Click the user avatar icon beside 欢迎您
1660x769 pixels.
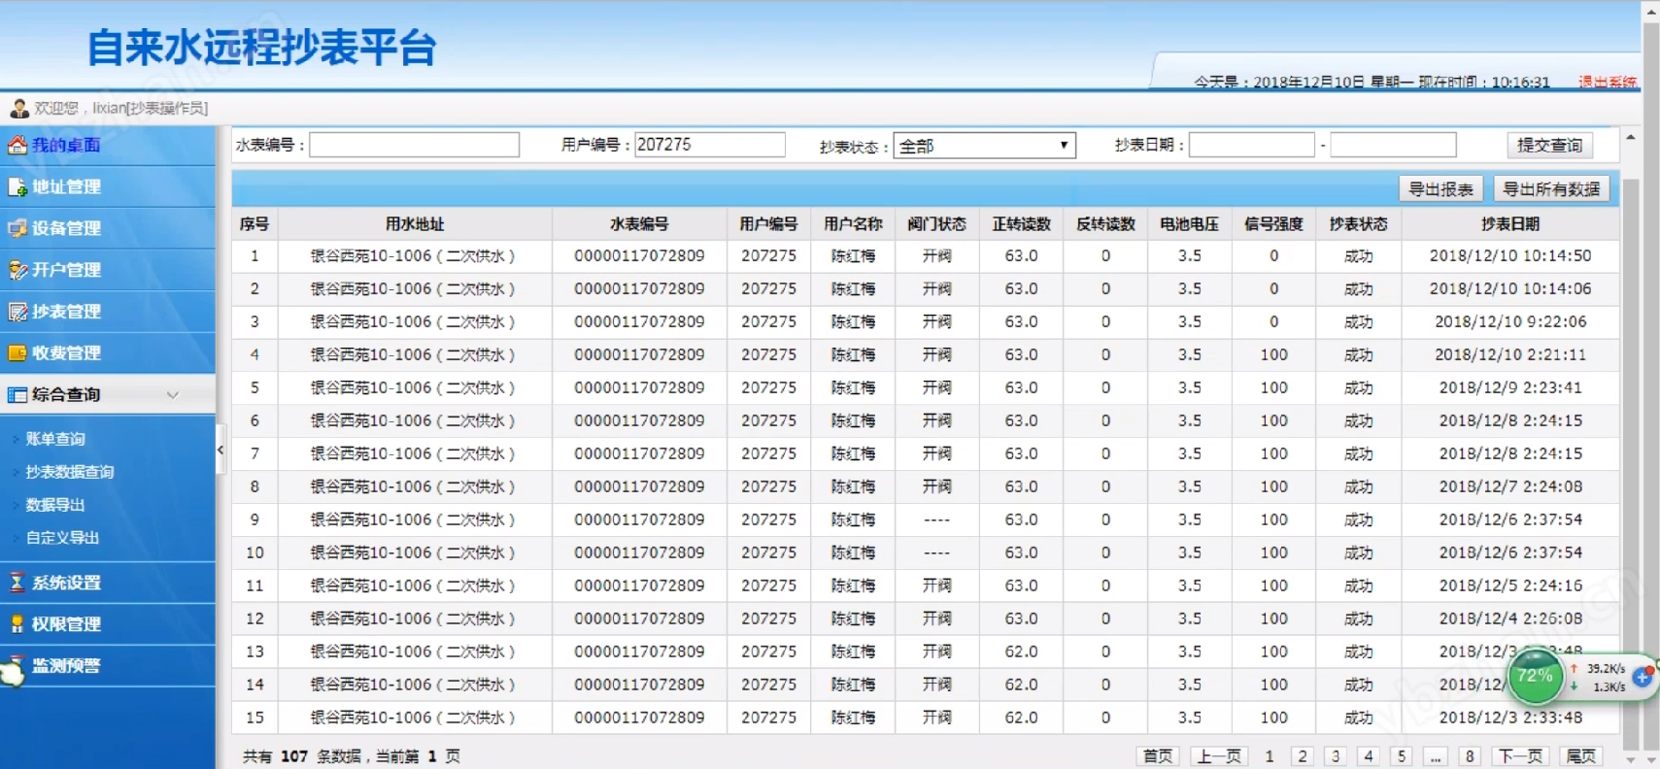pyautogui.click(x=19, y=108)
